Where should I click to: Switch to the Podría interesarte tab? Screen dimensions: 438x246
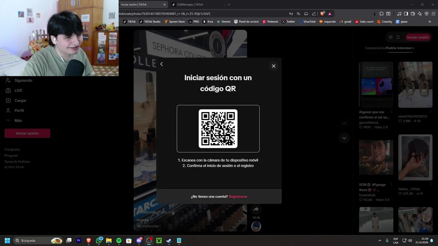pos(400,48)
